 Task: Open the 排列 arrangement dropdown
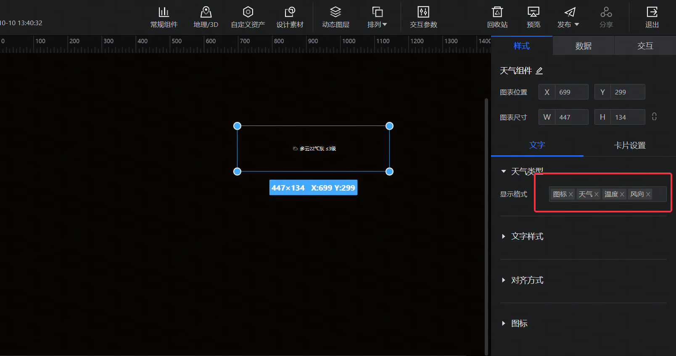point(377,17)
